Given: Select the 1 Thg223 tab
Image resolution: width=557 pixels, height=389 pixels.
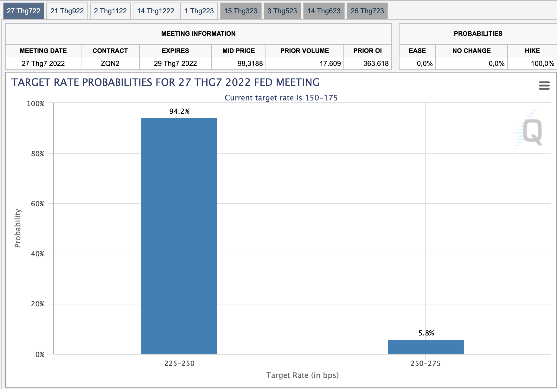Looking at the screenshot, I should (199, 11).
